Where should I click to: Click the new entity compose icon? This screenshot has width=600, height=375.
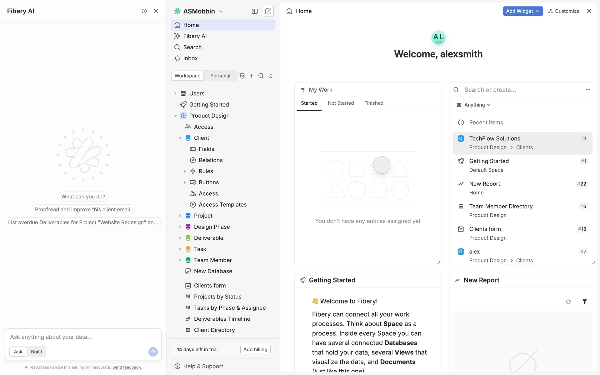268,11
